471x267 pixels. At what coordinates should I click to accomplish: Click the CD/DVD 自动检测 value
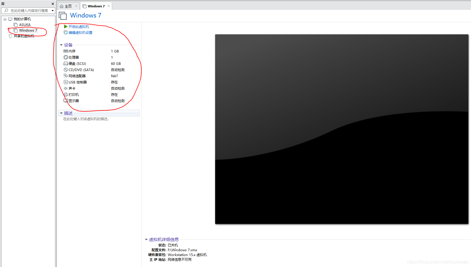pos(118,70)
